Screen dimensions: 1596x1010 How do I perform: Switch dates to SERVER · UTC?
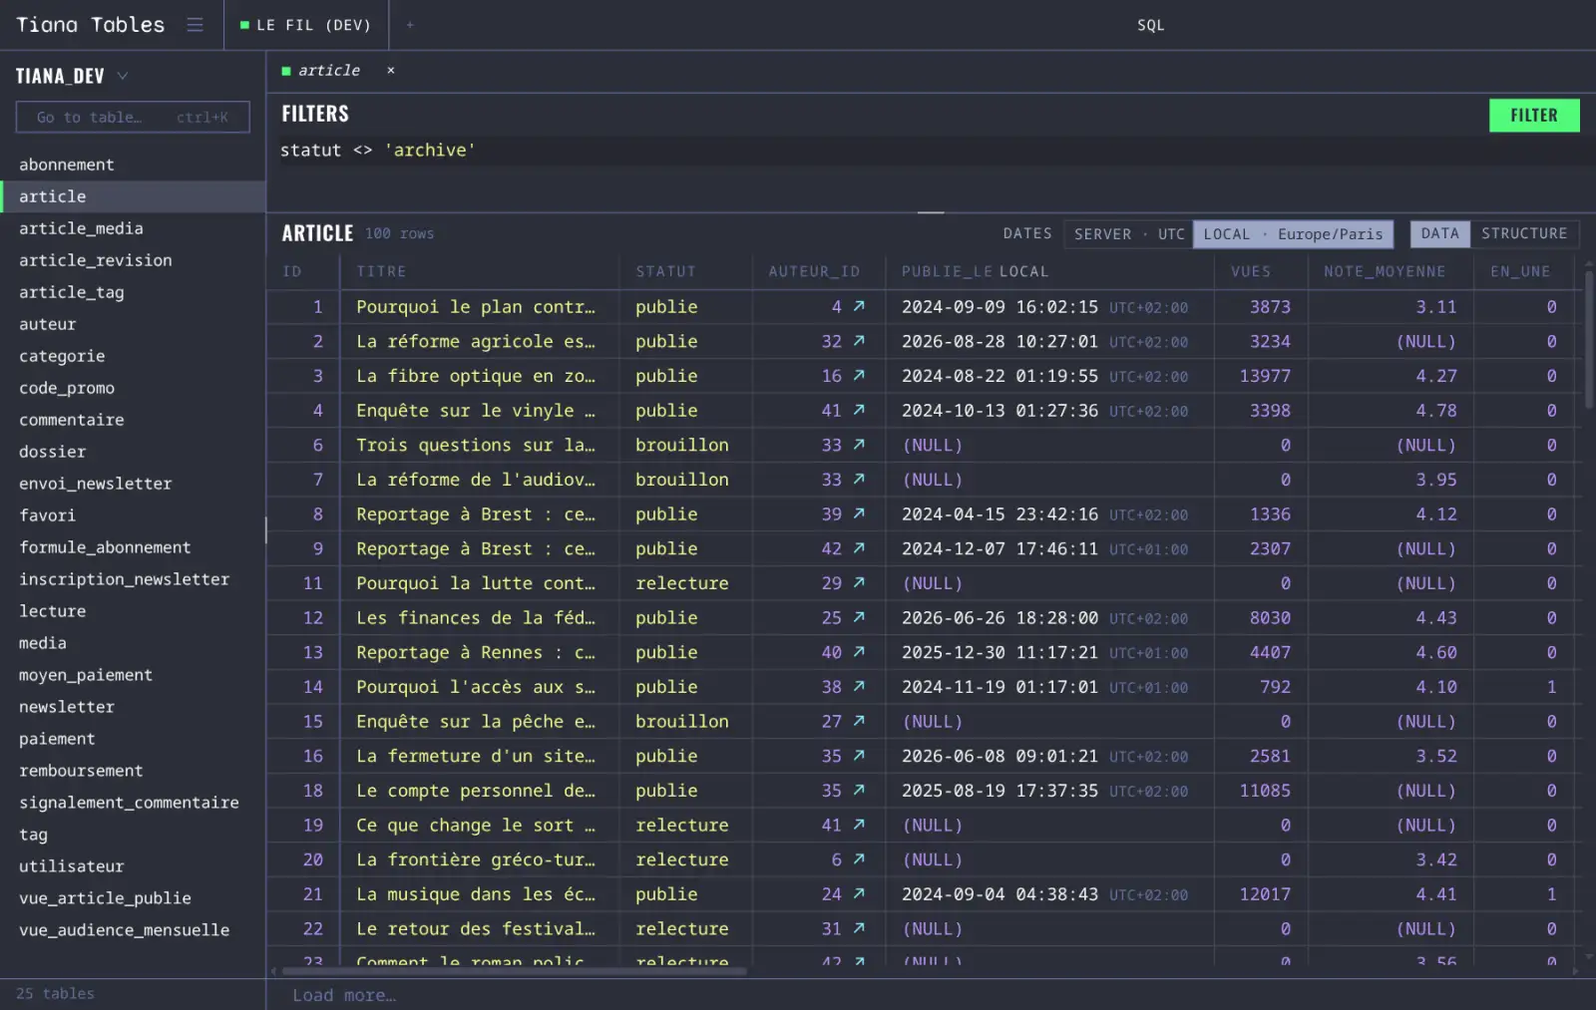(x=1129, y=234)
